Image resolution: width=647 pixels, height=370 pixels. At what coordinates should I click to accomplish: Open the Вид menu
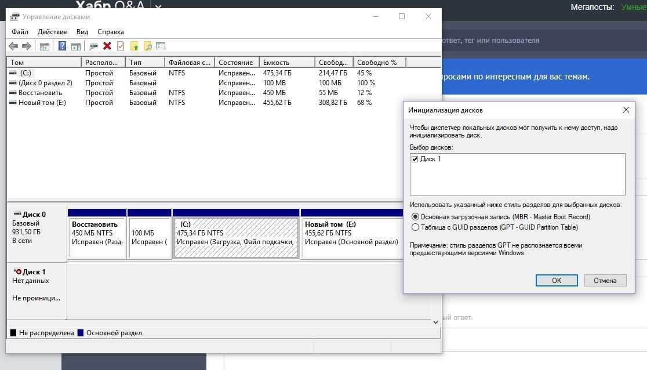(82, 32)
